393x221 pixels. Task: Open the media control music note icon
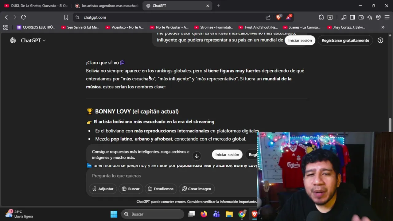point(344,17)
